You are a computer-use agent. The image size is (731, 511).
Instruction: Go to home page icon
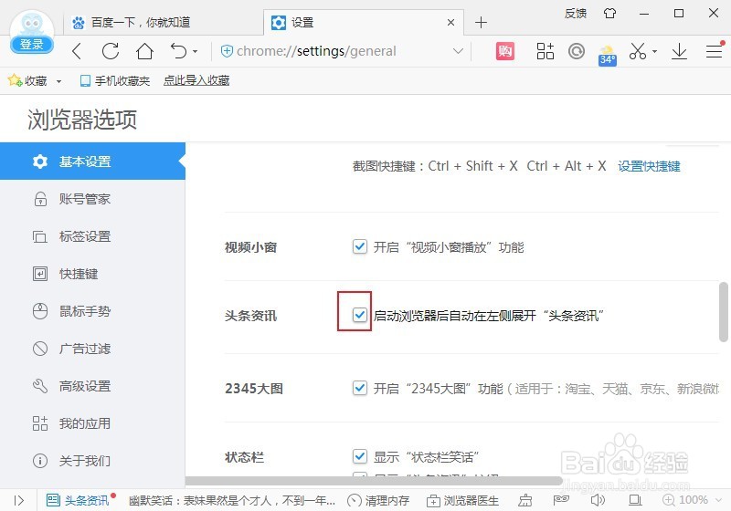[144, 51]
